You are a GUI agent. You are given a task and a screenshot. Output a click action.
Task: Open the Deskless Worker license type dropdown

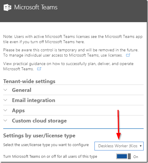119,146
